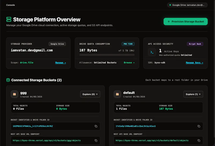Open the Manage link under Storage Provider
The width and height of the screenshot is (215, 146).
[x=60, y=63]
